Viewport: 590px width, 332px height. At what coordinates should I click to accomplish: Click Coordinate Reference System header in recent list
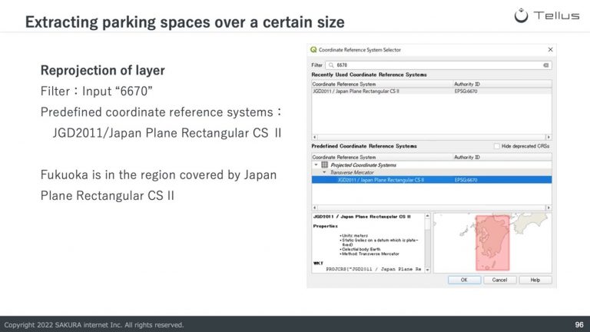point(344,84)
